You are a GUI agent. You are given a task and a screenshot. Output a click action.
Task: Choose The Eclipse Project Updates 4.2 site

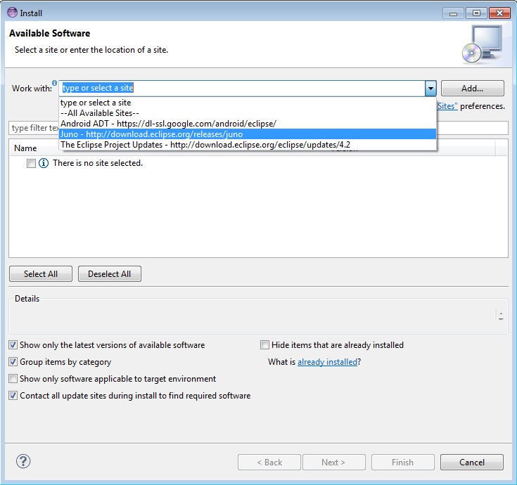point(248,145)
